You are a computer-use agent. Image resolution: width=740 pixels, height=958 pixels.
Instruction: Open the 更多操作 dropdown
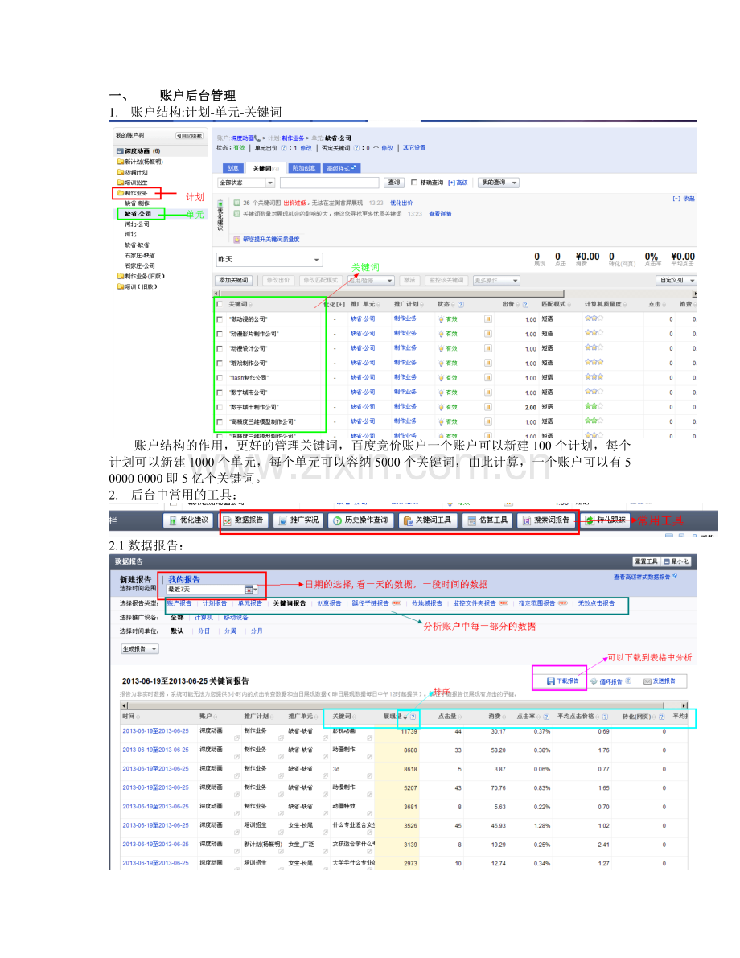(496, 281)
